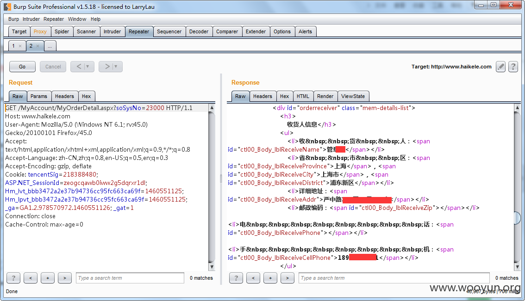Image resolution: width=525 pixels, height=301 pixels.
Task: Click response pane scrollbar up arrow
Action: [x=517, y=108]
